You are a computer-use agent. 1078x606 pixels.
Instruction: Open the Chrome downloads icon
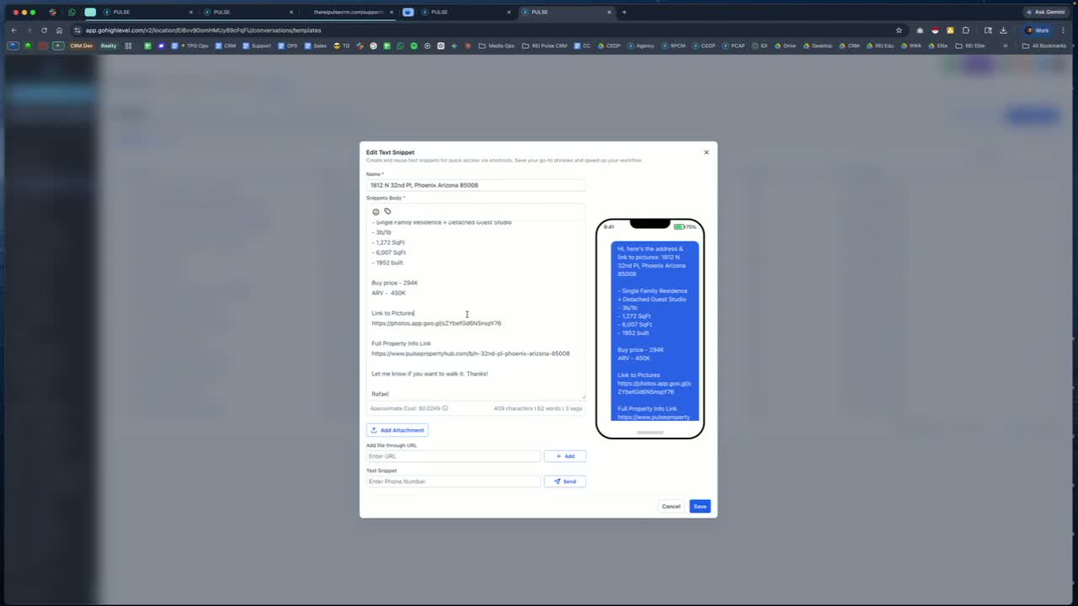1003,30
